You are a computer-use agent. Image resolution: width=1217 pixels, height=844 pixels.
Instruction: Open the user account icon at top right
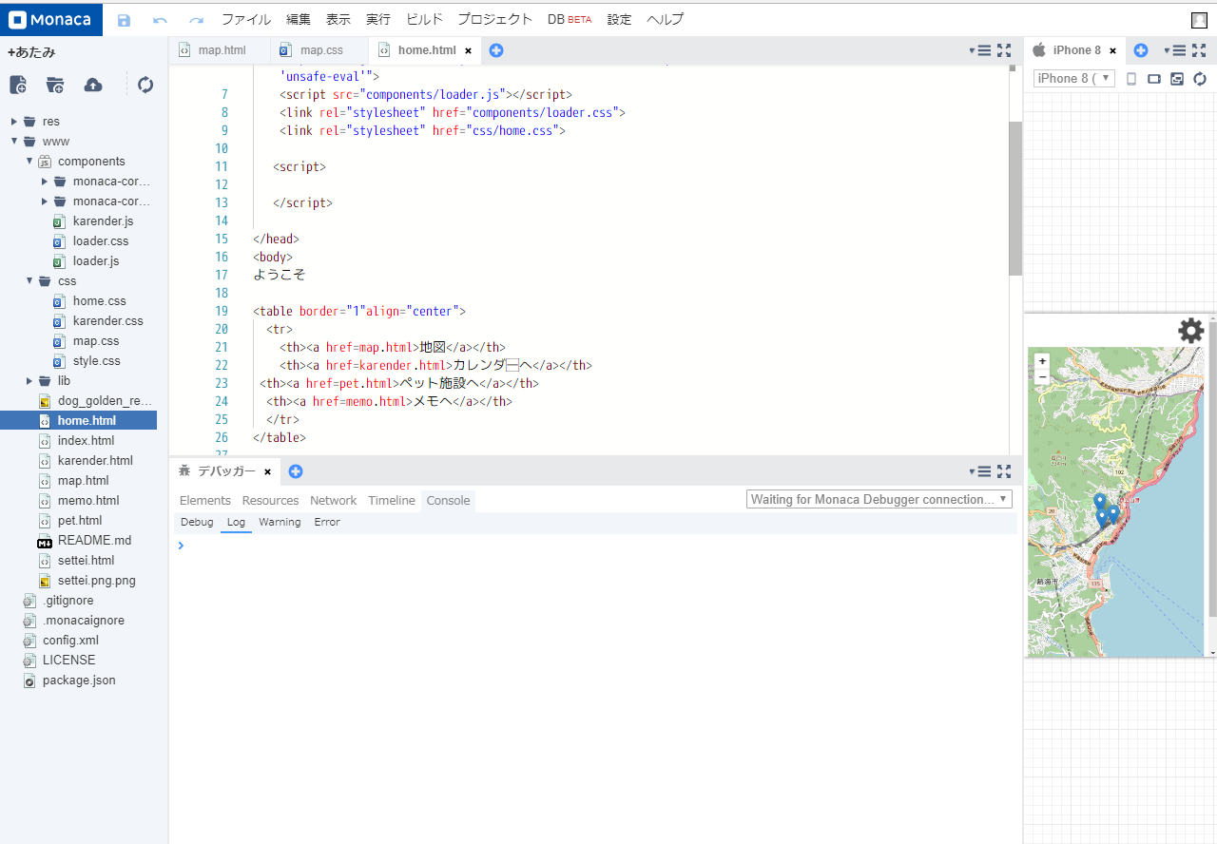pyautogui.click(x=1199, y=20)
